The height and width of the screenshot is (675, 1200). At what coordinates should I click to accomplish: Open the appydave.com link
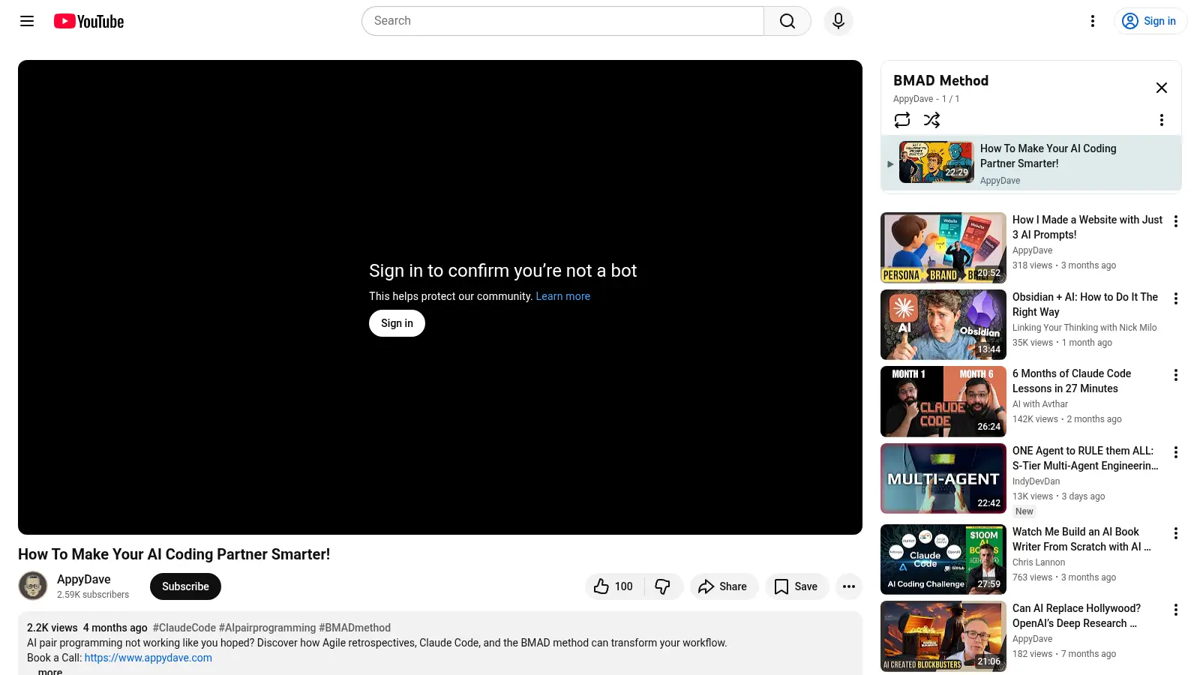pyautogui.click(x=148, y=658)
